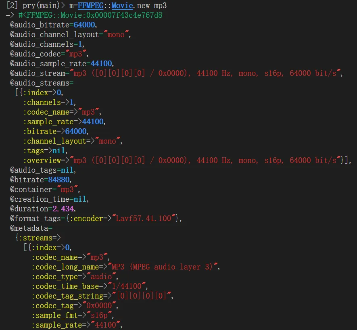
Task: Click the :sample_fmt "s16p" value
Action: 99,315
